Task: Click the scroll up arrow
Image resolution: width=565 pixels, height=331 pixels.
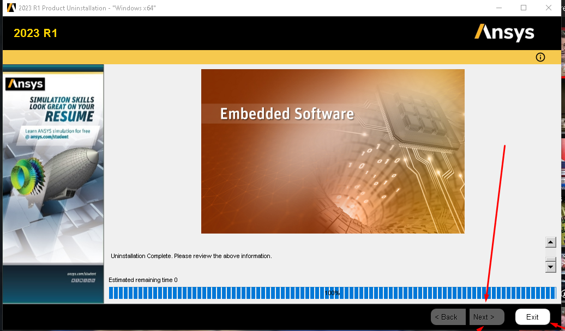Action: point(550,242)
